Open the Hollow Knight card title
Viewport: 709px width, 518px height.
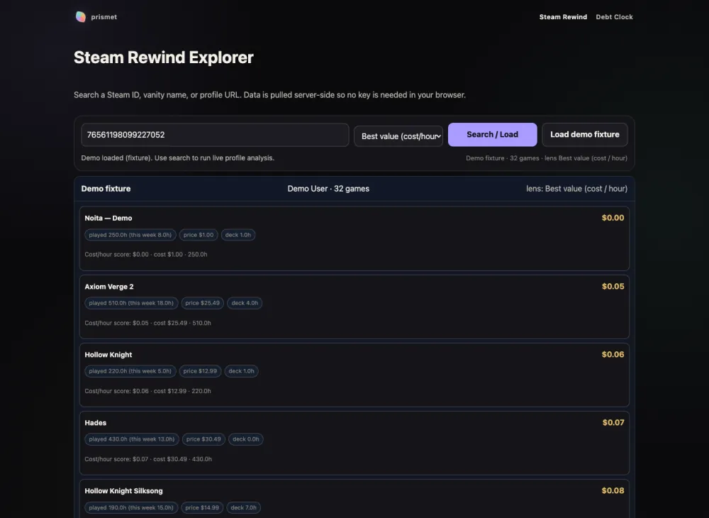(108, 355)
